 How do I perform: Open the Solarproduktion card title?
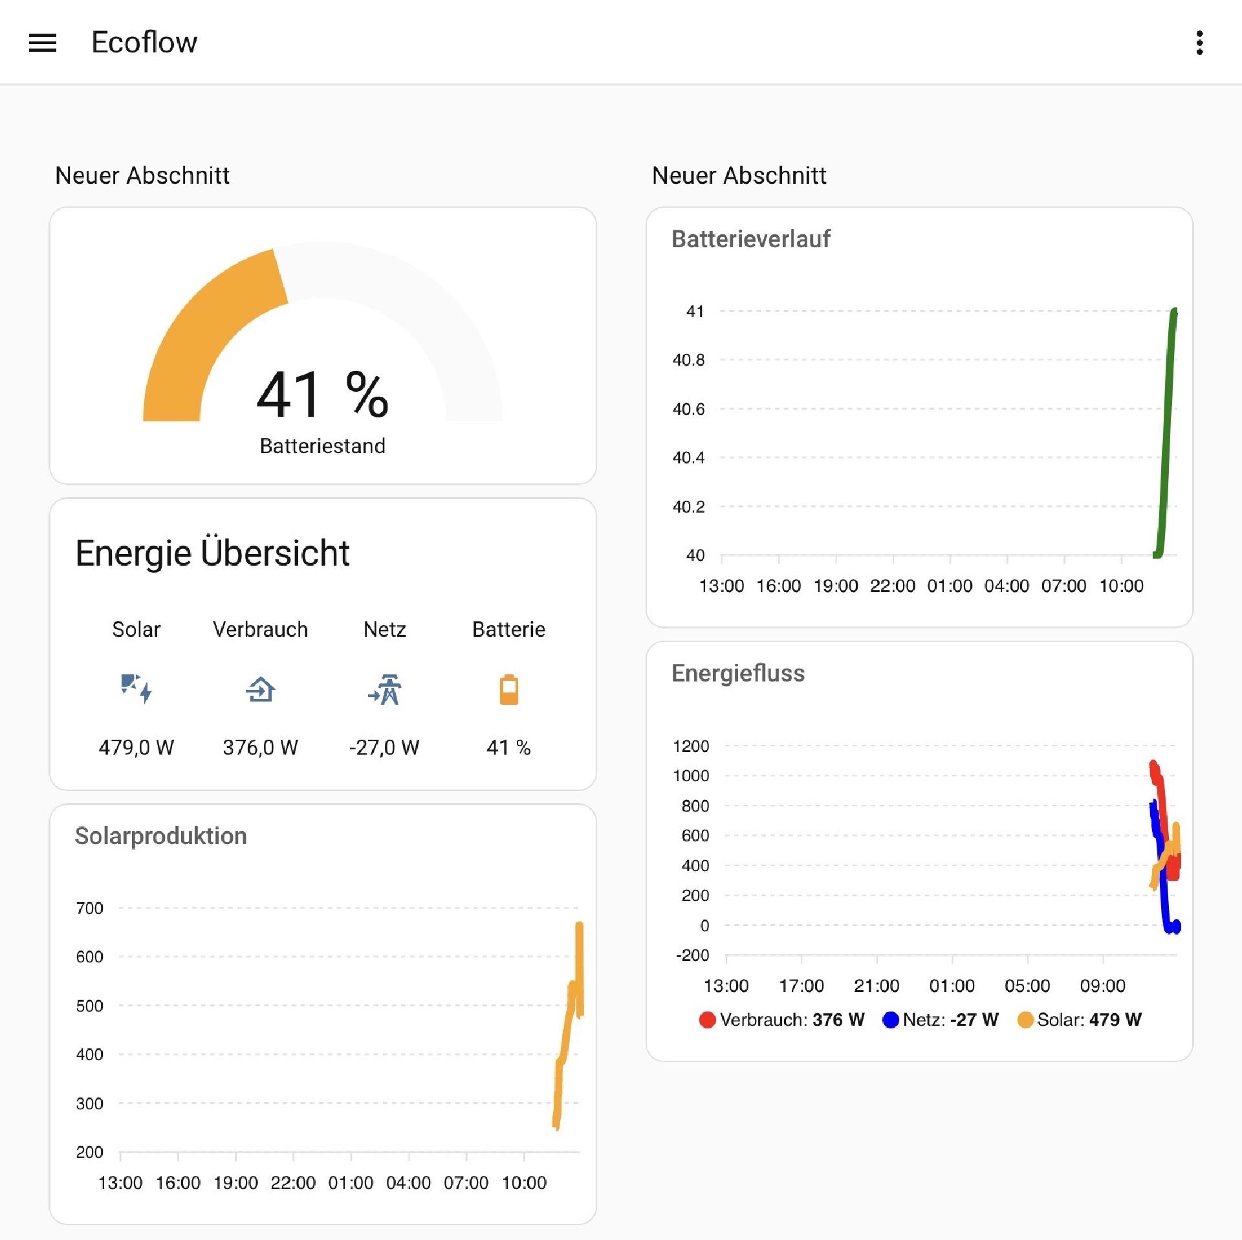click(160, 836)
